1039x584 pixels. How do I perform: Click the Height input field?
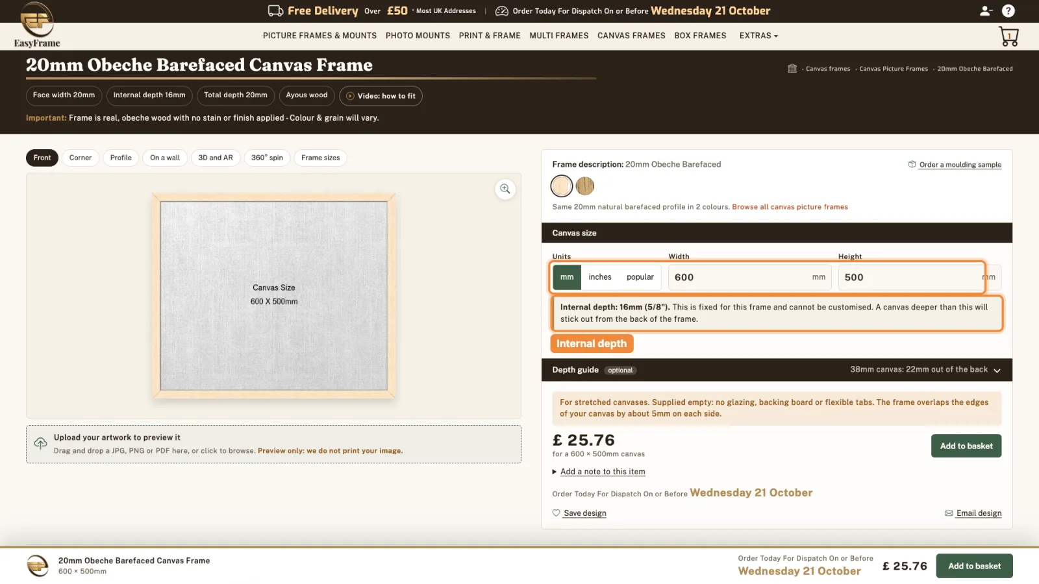pyautogui.click(x=919, y=277)
